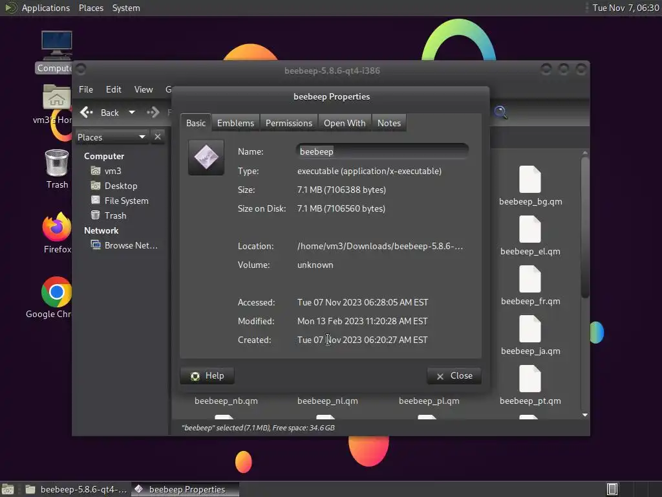Open the File menu in file manager

86,89
